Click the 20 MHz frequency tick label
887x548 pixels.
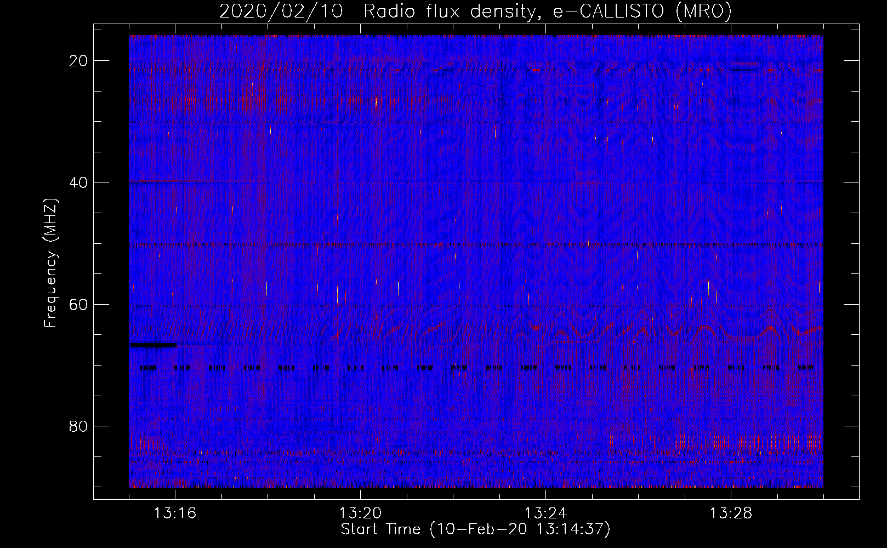[x=78, y=61]
